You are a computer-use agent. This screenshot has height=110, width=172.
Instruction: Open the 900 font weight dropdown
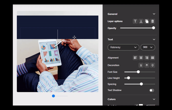(x=148, y=47)
